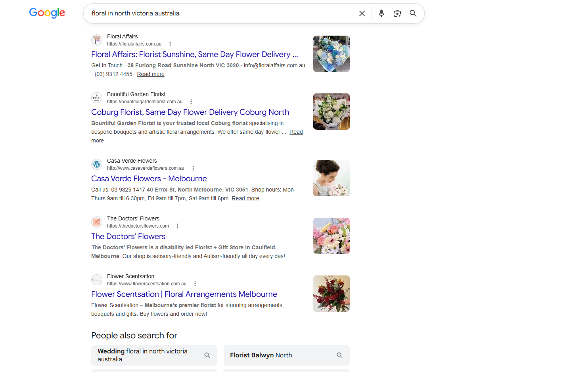Image resolution: width=577 pixels, height=372 pixels.
Task: Click Bountiful Garden Florist site name
Action: [x=136, y=94]
